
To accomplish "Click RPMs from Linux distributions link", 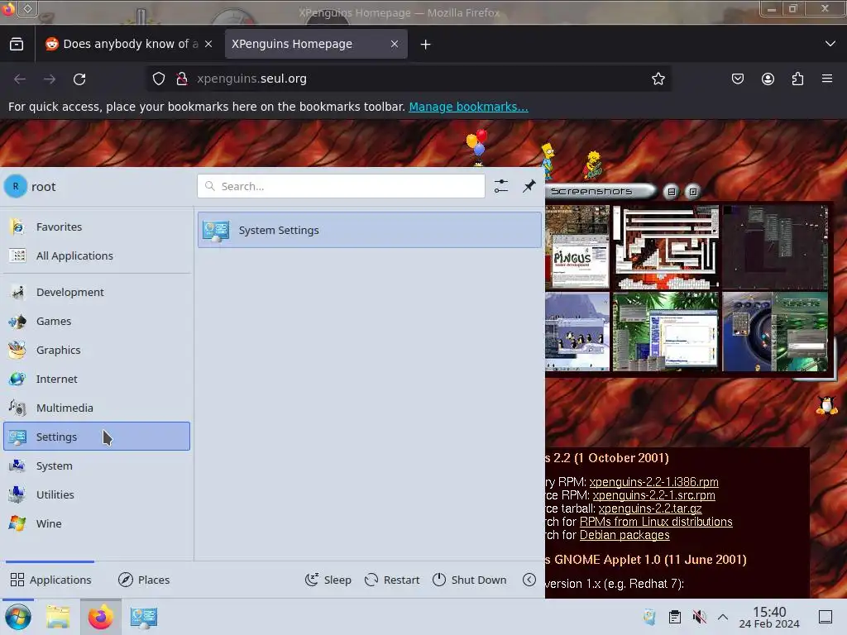I will (656, 522).
